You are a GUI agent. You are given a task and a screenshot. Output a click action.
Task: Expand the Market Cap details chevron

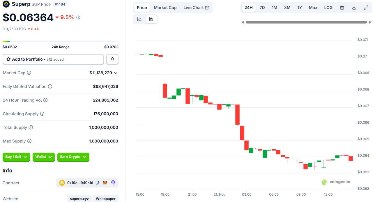(x=116, y=73)
